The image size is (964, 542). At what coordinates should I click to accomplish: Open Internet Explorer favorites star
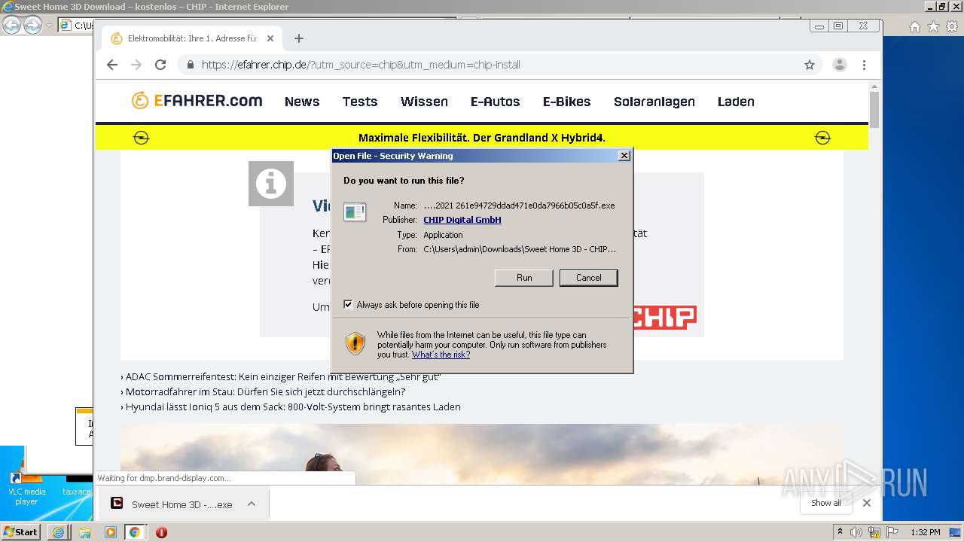coord(933,26)
